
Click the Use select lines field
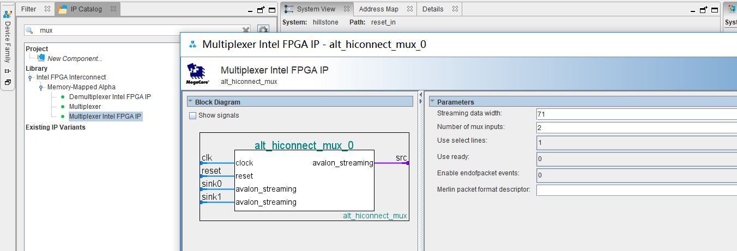(x=637, y=143)
